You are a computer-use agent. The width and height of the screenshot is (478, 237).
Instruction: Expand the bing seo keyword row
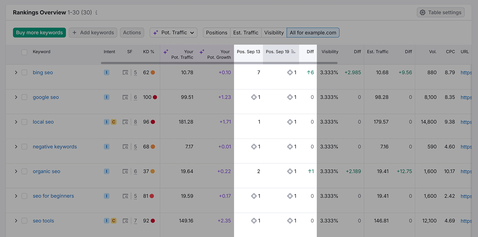[x=16, y=72]
